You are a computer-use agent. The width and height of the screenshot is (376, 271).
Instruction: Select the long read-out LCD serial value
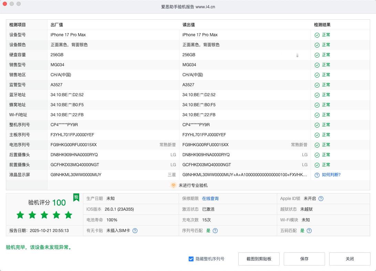tap(244, 175)
